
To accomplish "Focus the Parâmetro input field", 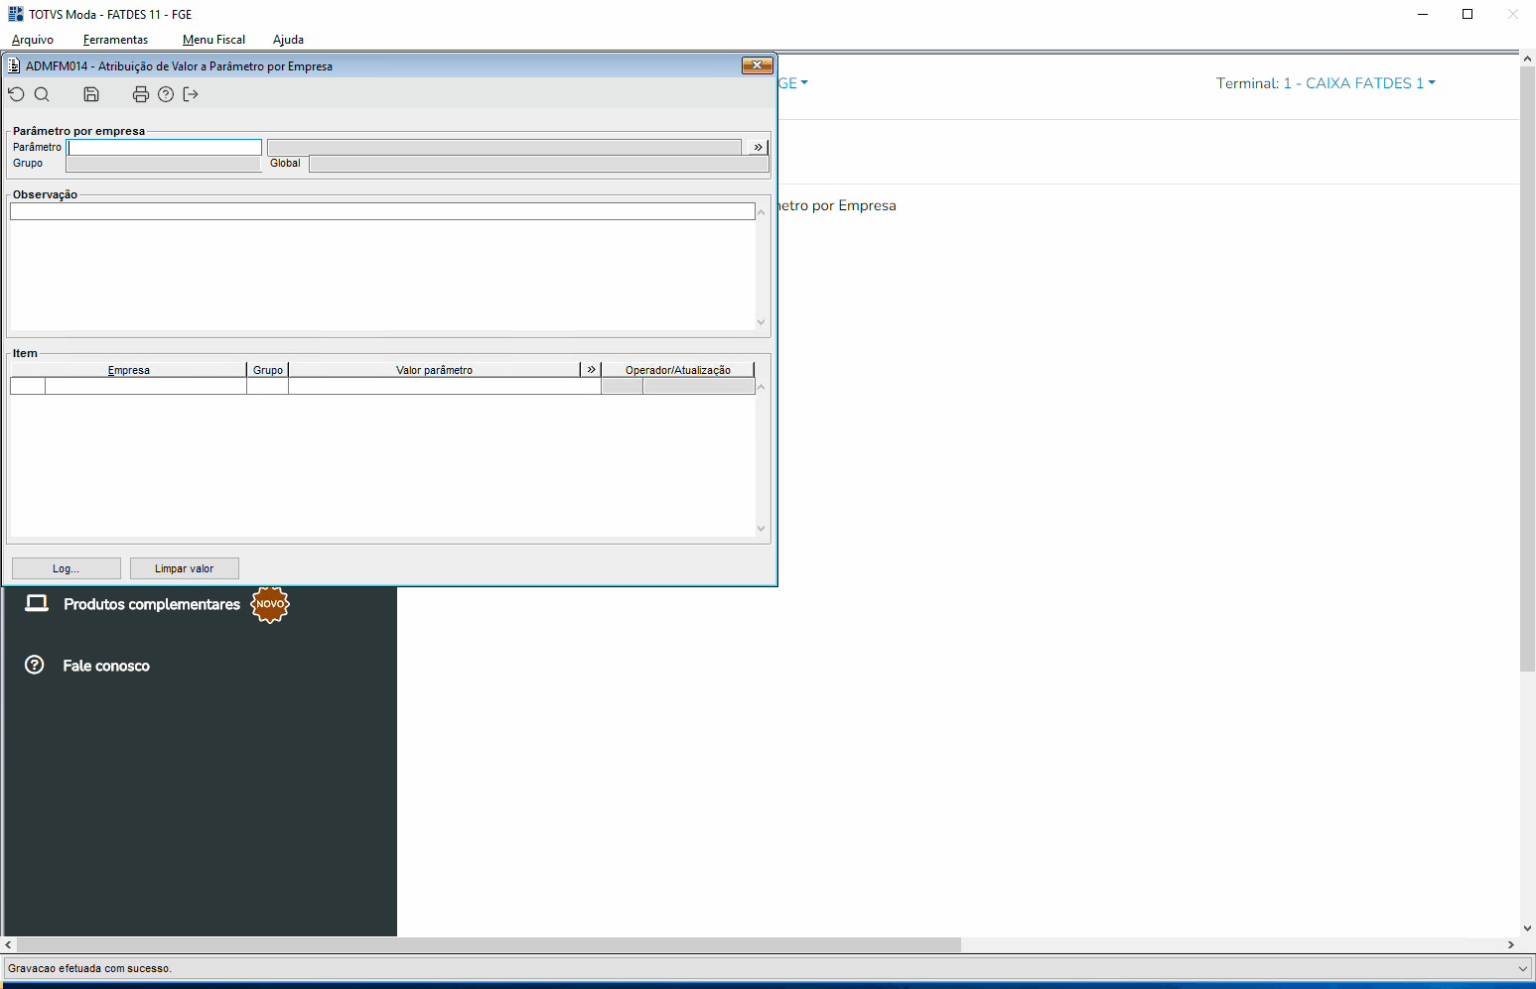I will [x=165, y=147].
